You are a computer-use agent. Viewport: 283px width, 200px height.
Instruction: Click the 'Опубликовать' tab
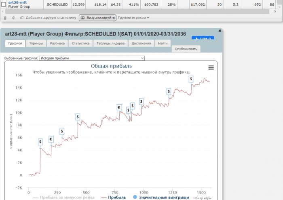tap(186, 49)
